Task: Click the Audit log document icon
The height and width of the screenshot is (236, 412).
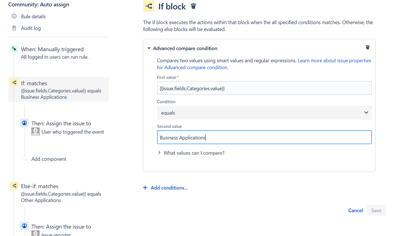Action: coord(14,28)
